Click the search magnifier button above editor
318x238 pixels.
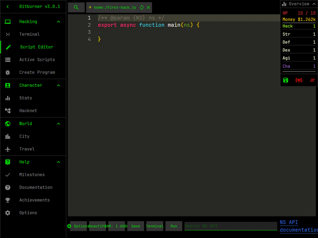tap(76, 7)
